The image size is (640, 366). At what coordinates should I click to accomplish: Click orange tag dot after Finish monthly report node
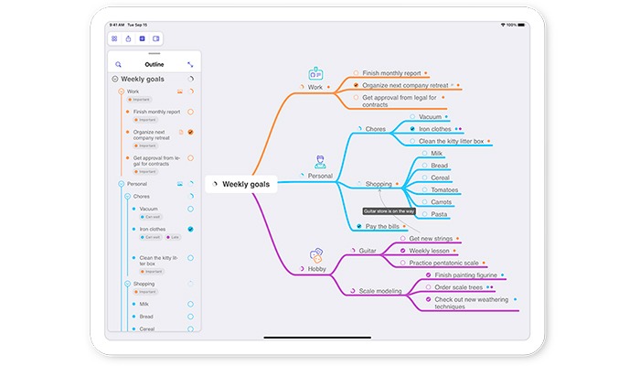pos(426,73)
